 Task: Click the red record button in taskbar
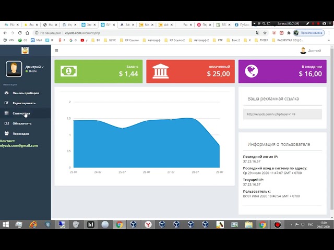click(x=277, y=224)
